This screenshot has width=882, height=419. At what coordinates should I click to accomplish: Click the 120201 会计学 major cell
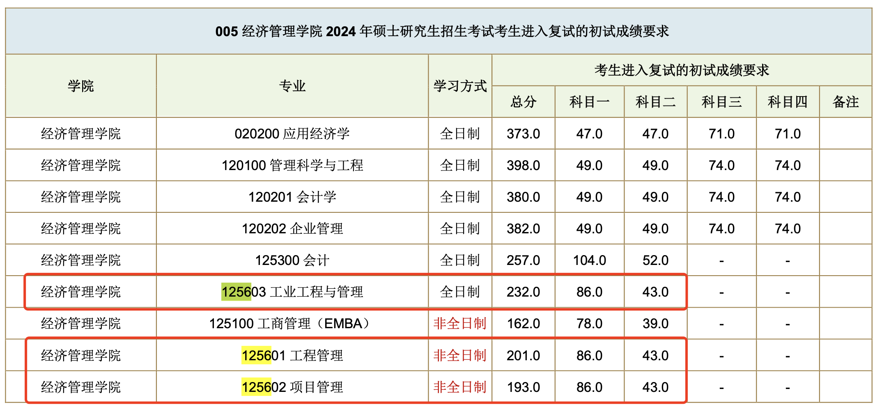point(292,197)
